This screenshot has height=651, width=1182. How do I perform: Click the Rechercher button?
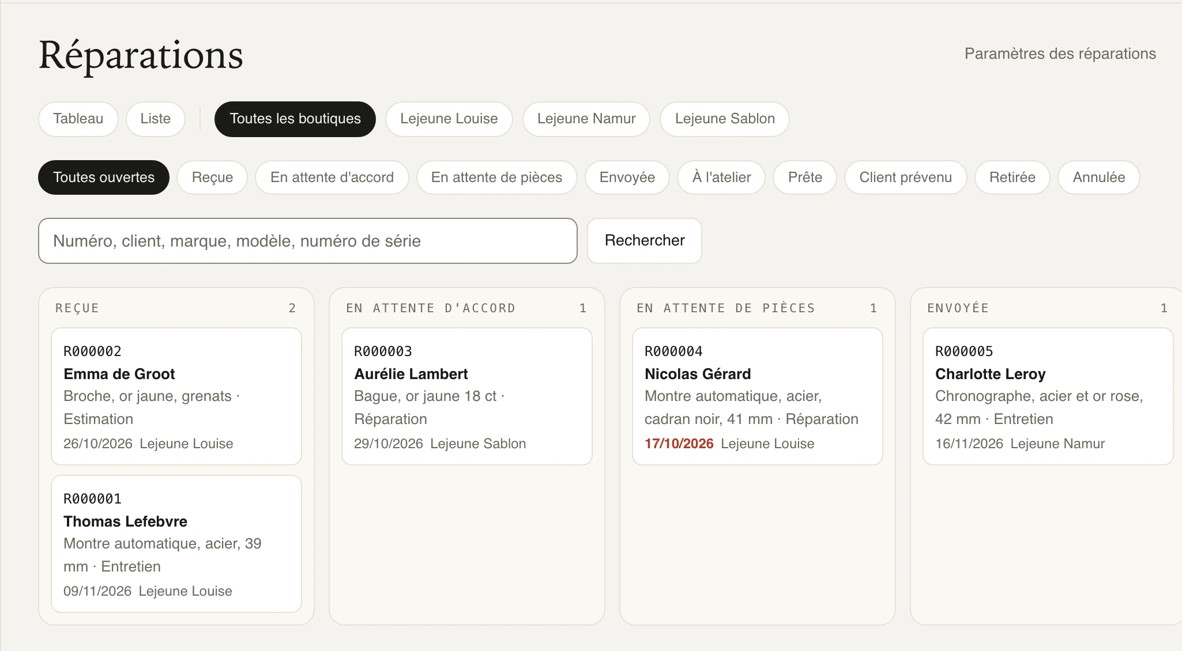click(x=645, y=241)
